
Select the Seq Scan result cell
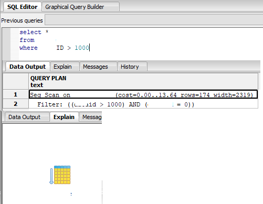tap(143, 94)
